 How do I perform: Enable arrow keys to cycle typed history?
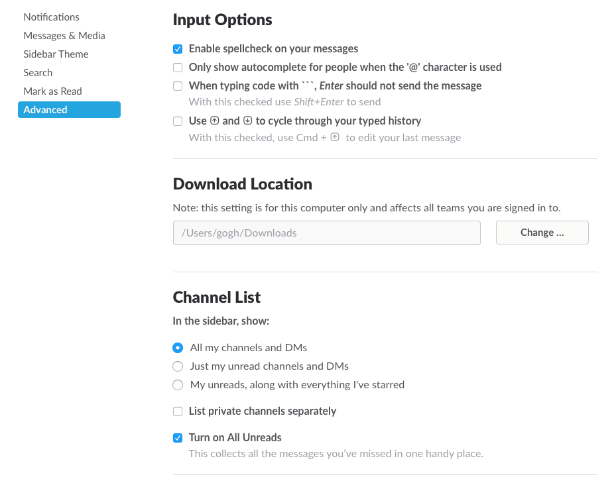(178, 121)
